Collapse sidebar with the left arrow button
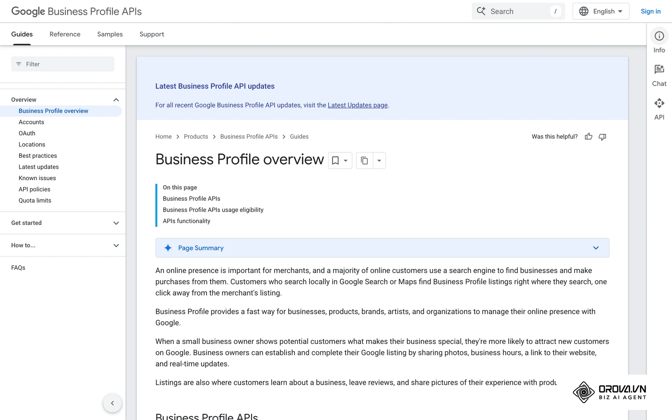This screenshot has width=672, height=420. tap(112, 403)
